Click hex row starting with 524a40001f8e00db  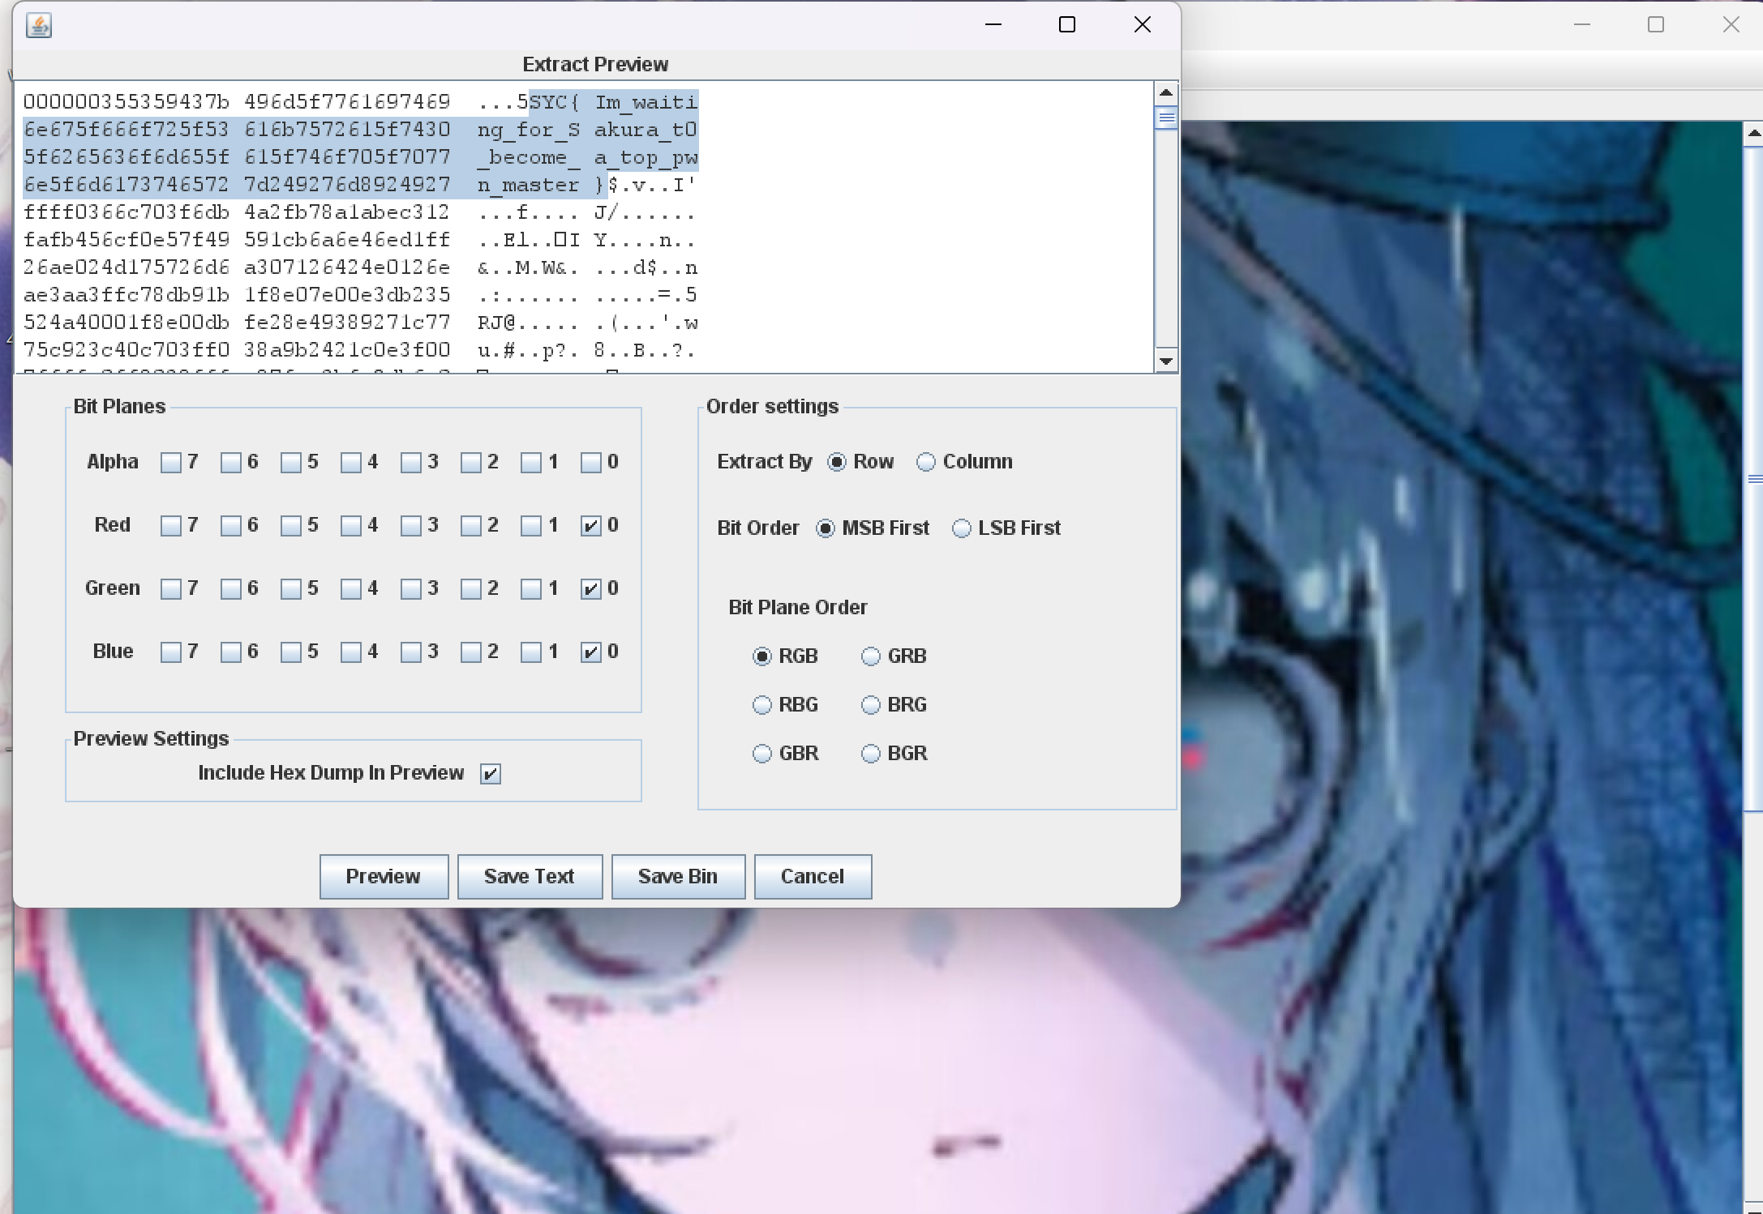(360, 323)
